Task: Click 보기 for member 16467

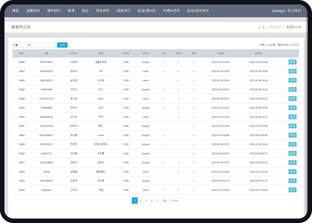Action: (292, 71)
